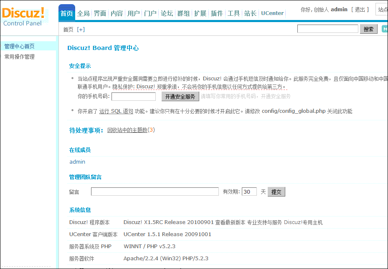Switch to the 全局 tab
This screenshot has width=388, height=269.
click(x=83, y=13)
